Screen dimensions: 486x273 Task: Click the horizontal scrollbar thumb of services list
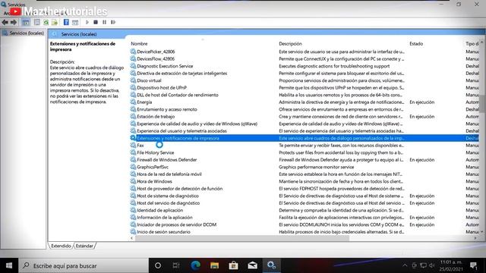coord(242,238)
